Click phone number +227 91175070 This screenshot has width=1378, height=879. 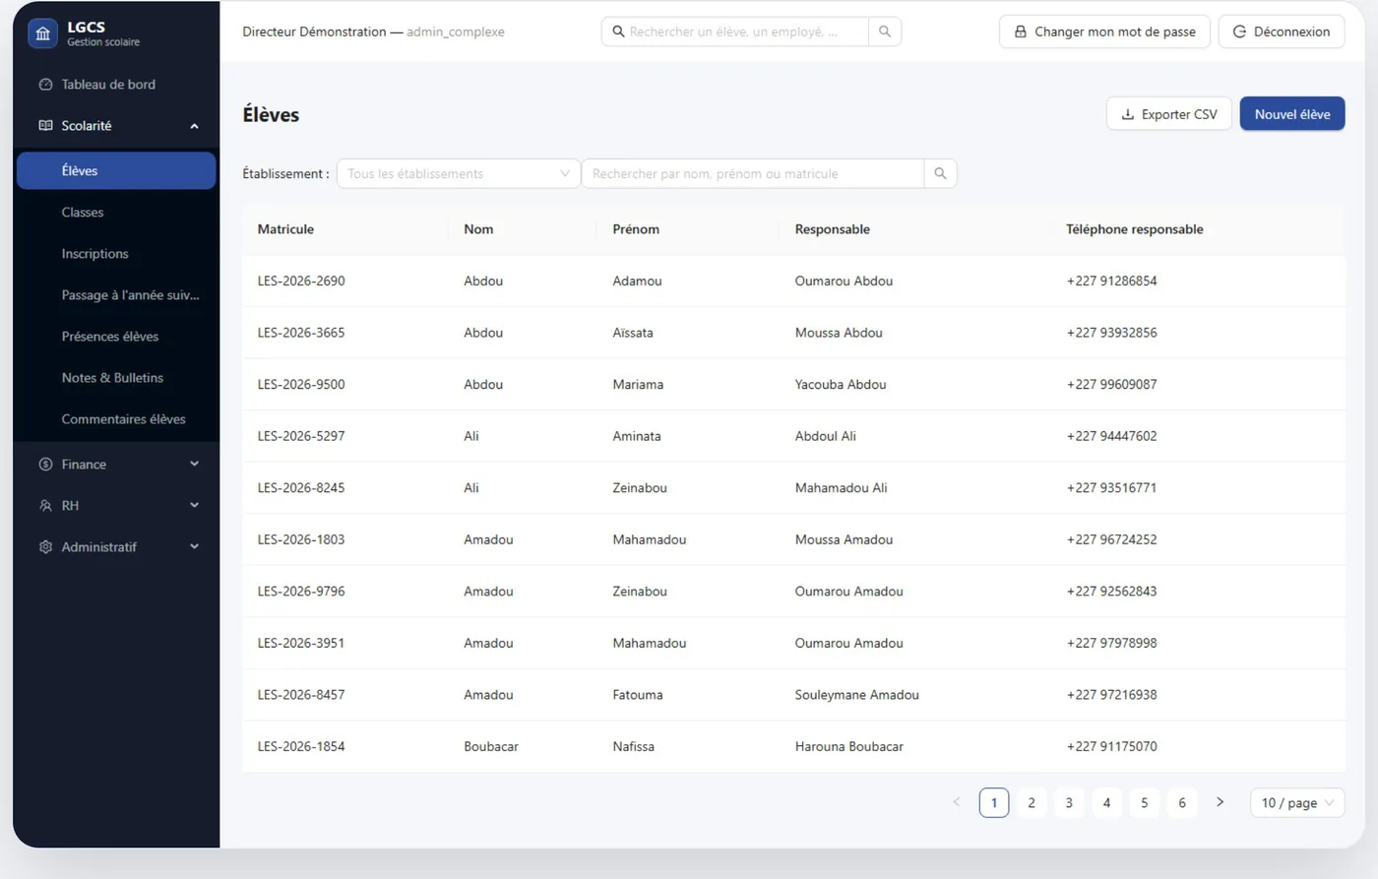click(x=1111, y=746)
